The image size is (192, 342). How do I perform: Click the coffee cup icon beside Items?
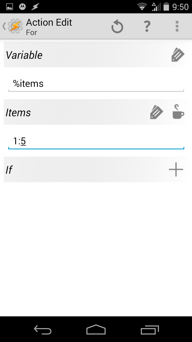point(178,112)
